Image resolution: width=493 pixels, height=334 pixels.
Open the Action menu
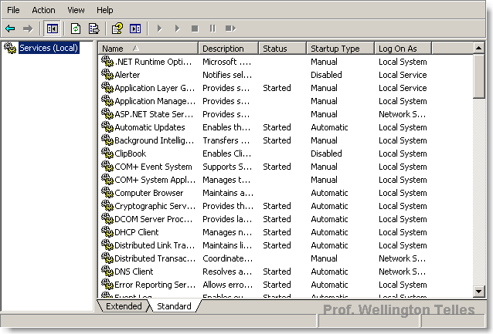(x=43, y=10)
